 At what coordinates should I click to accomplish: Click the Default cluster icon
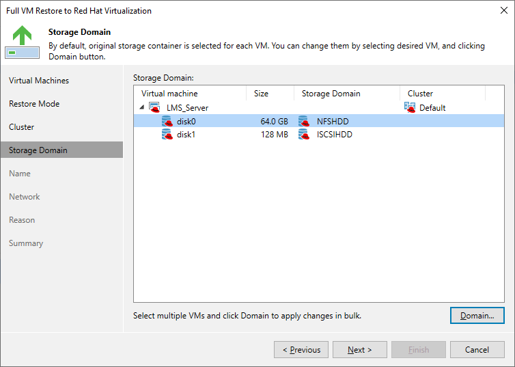[410, 107]
